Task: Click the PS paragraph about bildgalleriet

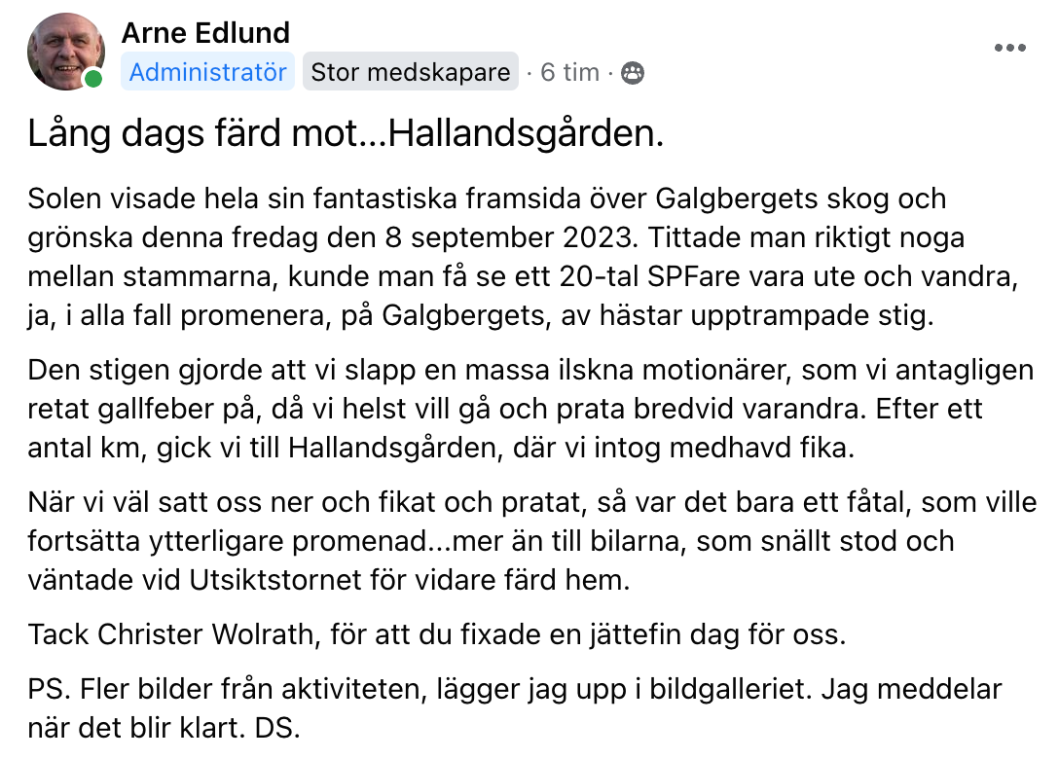Action: [515, 708]
